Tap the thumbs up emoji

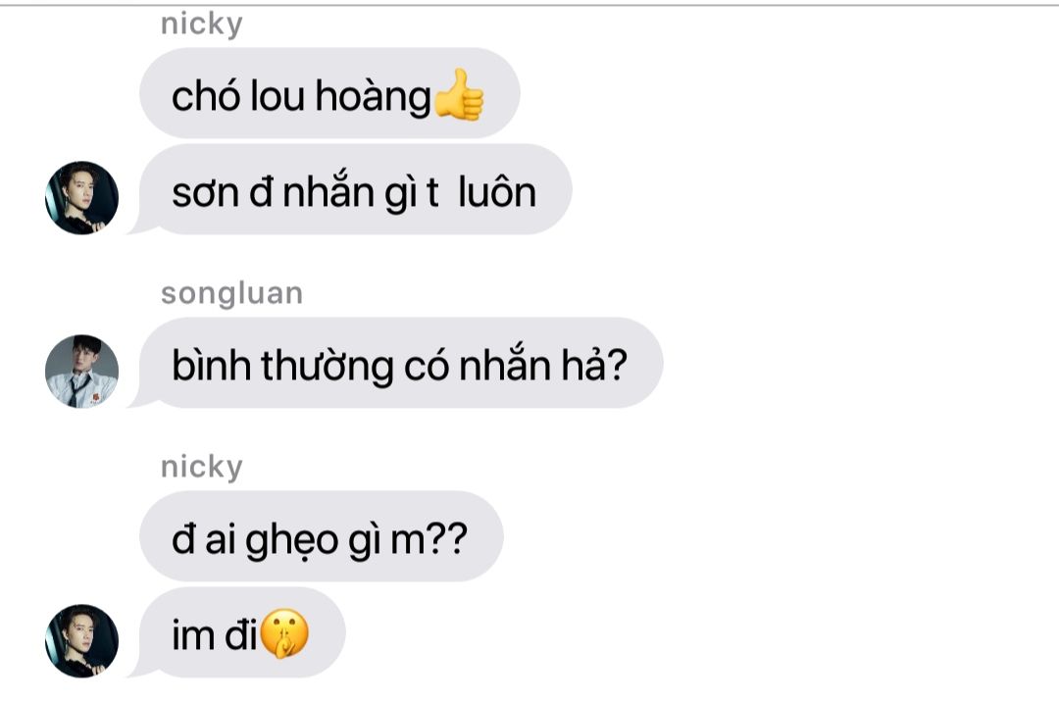click(459, 94)
